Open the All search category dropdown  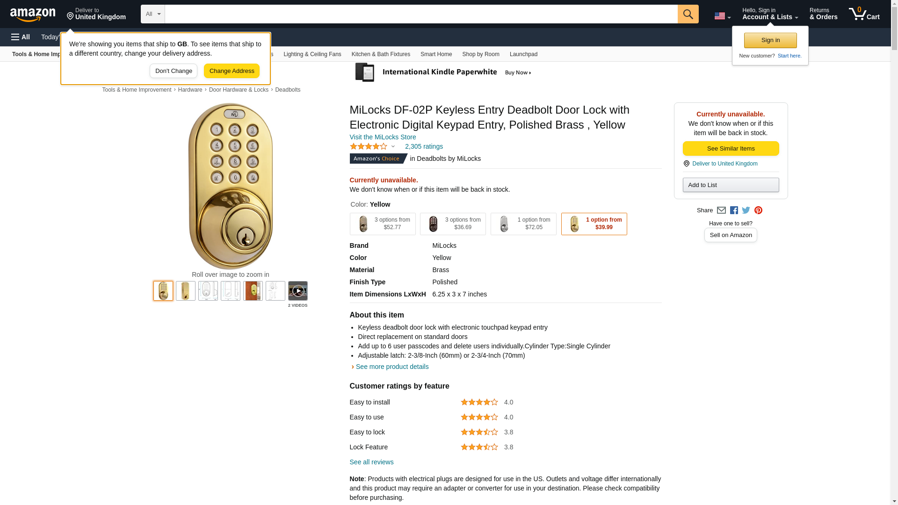tap(152, 14)
